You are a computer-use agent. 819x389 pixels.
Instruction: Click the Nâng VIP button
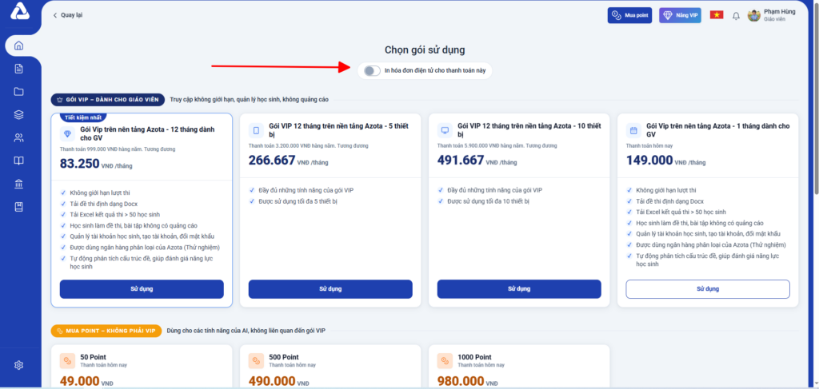(680, 16)
